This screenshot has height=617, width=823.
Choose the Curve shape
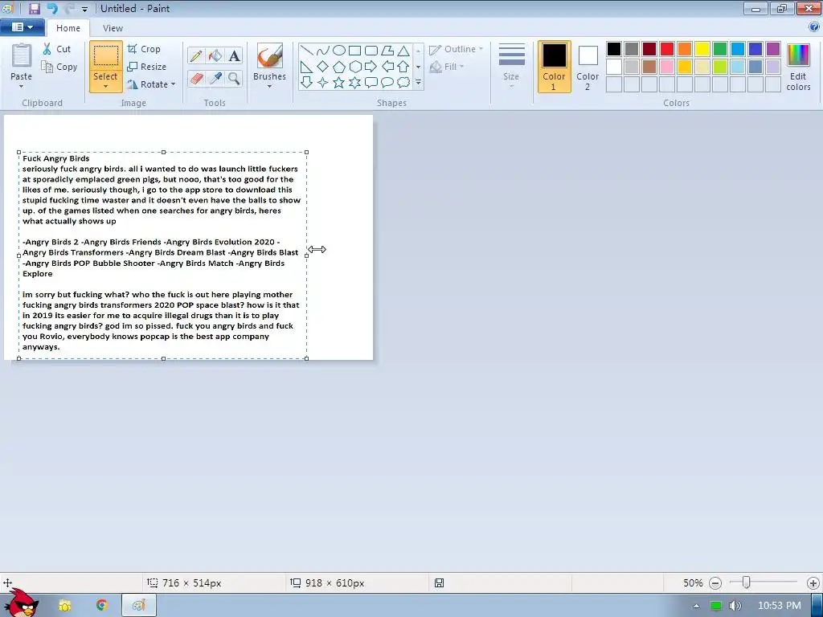click(x=323, y=51)
